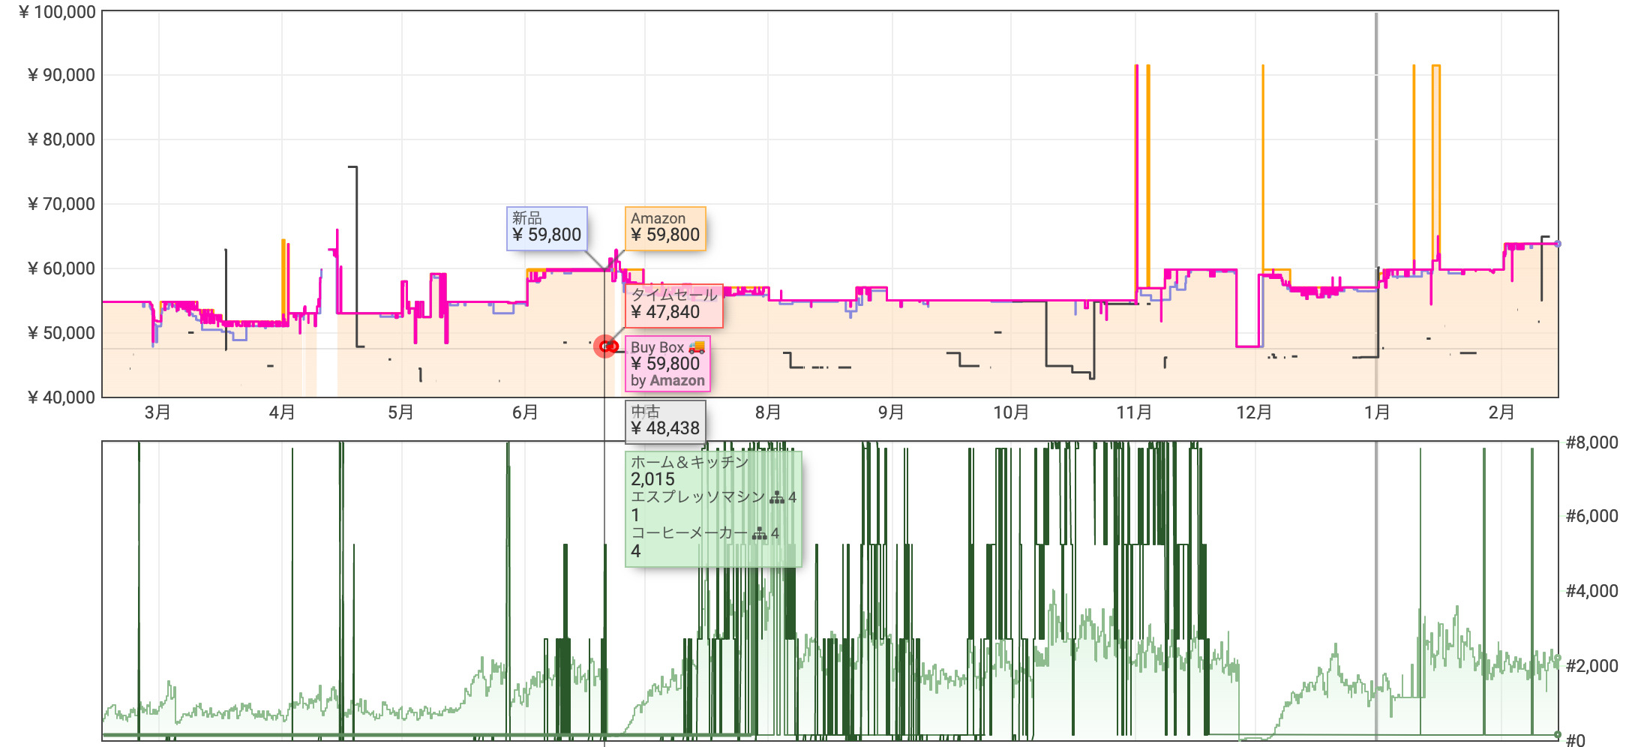
Task: Click the 3月 label on the time axis
Action: [x=157, y=412]
